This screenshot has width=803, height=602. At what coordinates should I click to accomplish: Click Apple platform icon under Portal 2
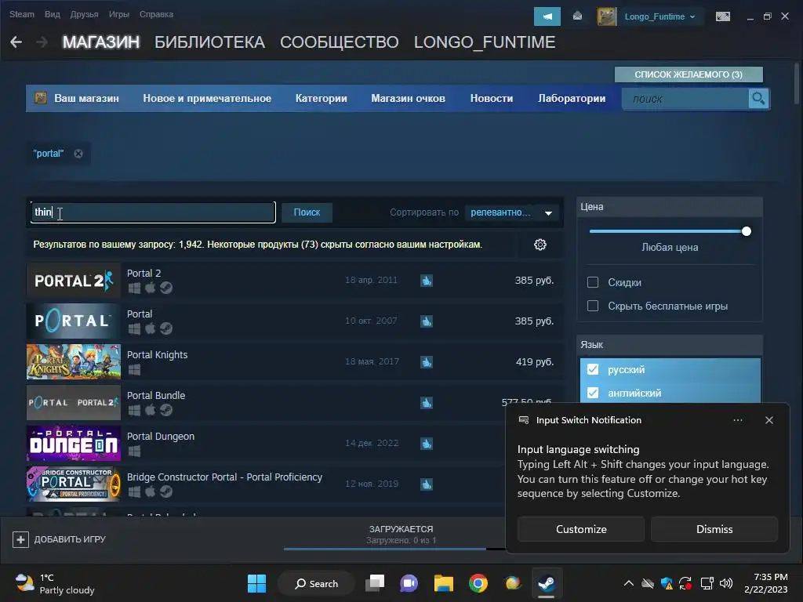150,288
